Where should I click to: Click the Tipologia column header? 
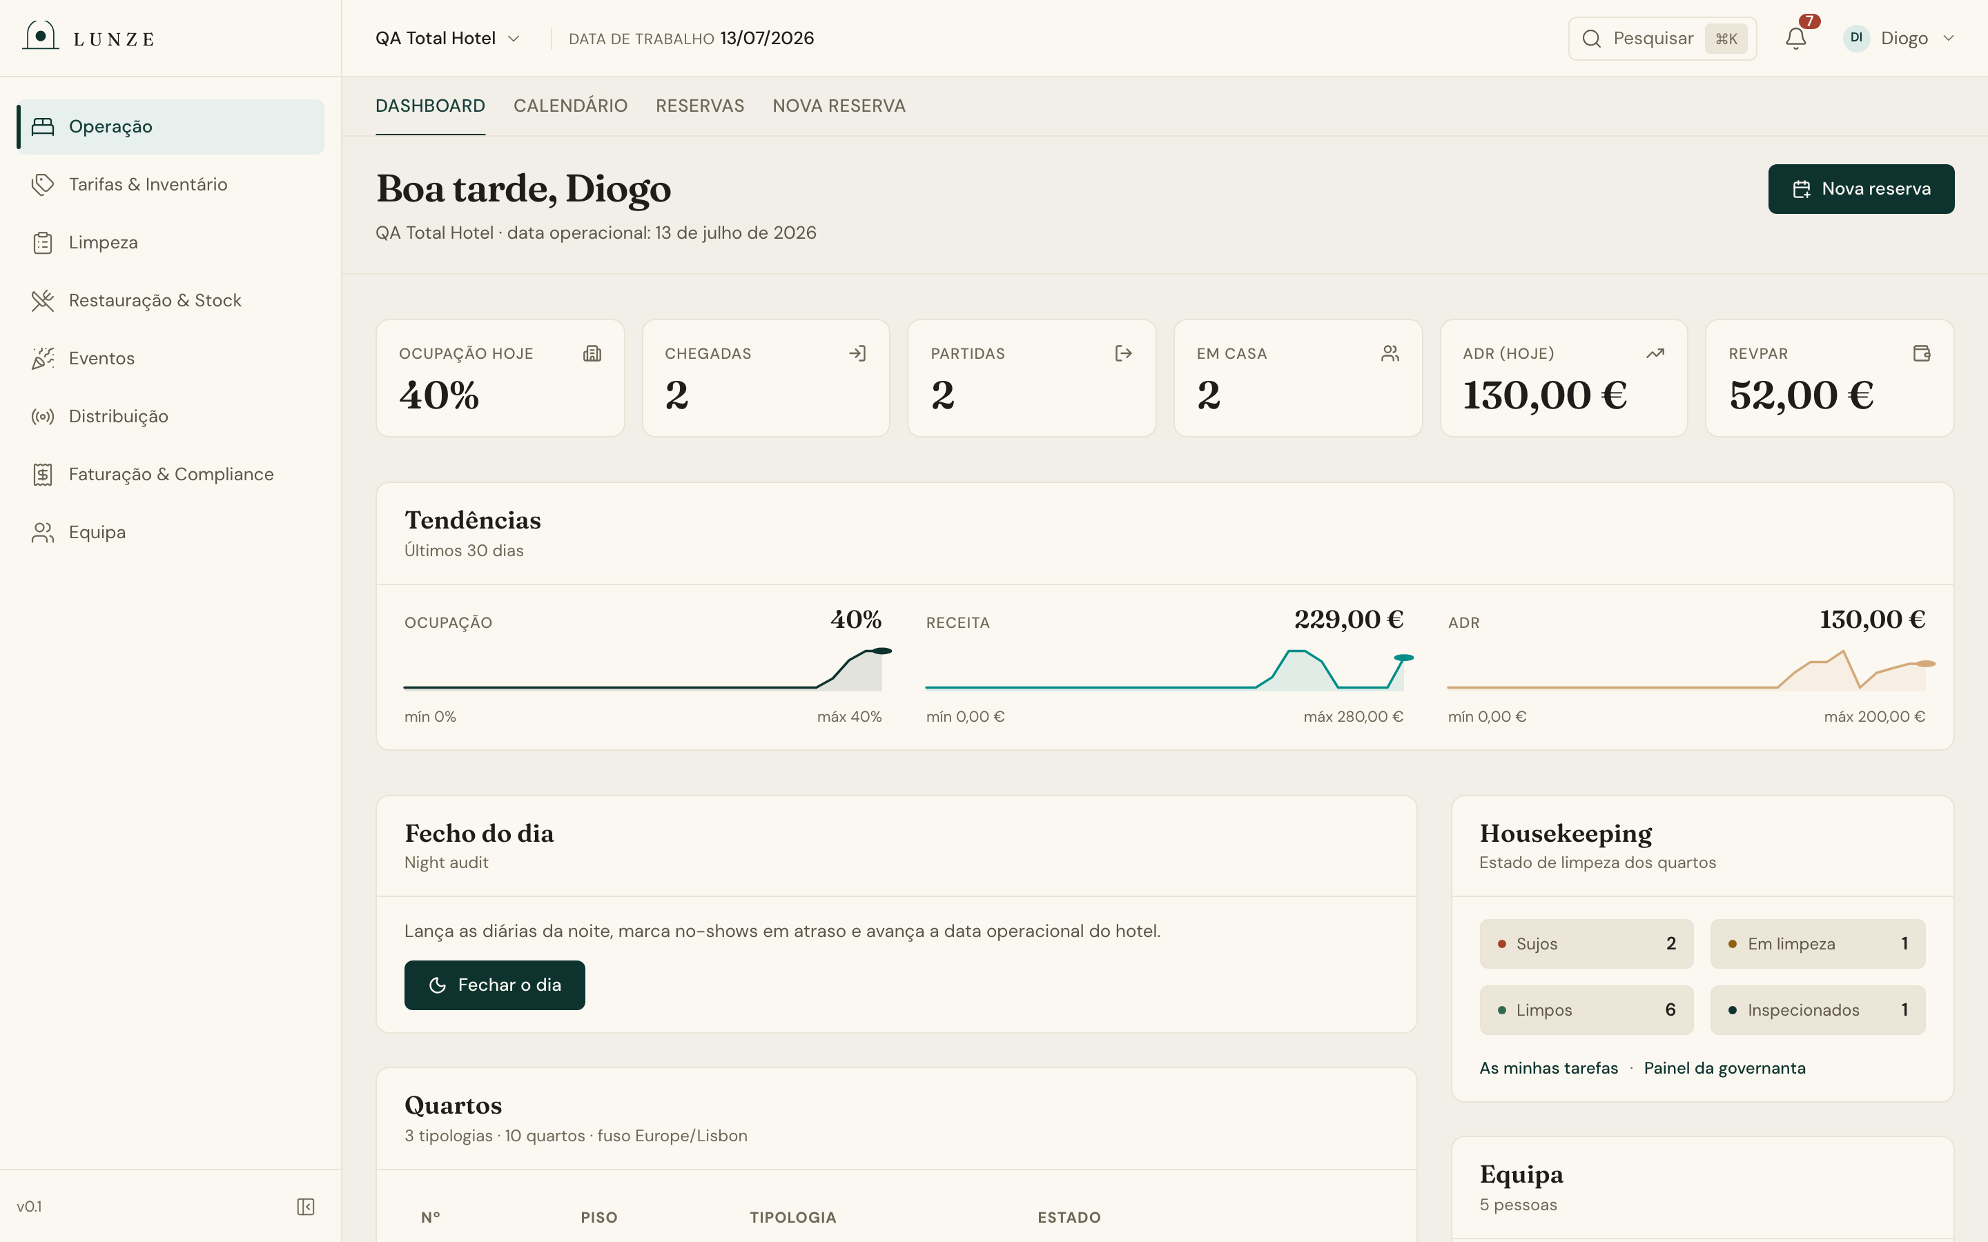pyautogui.click(x=792, y=1217)
